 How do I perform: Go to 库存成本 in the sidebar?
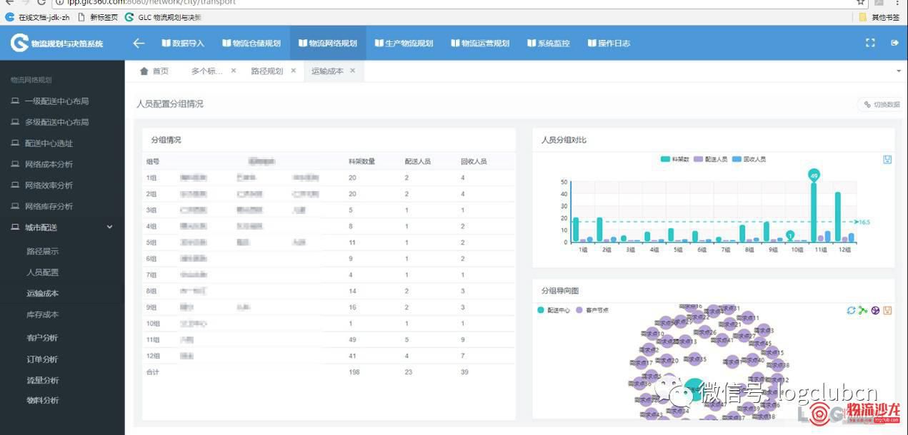pos(43,314)
